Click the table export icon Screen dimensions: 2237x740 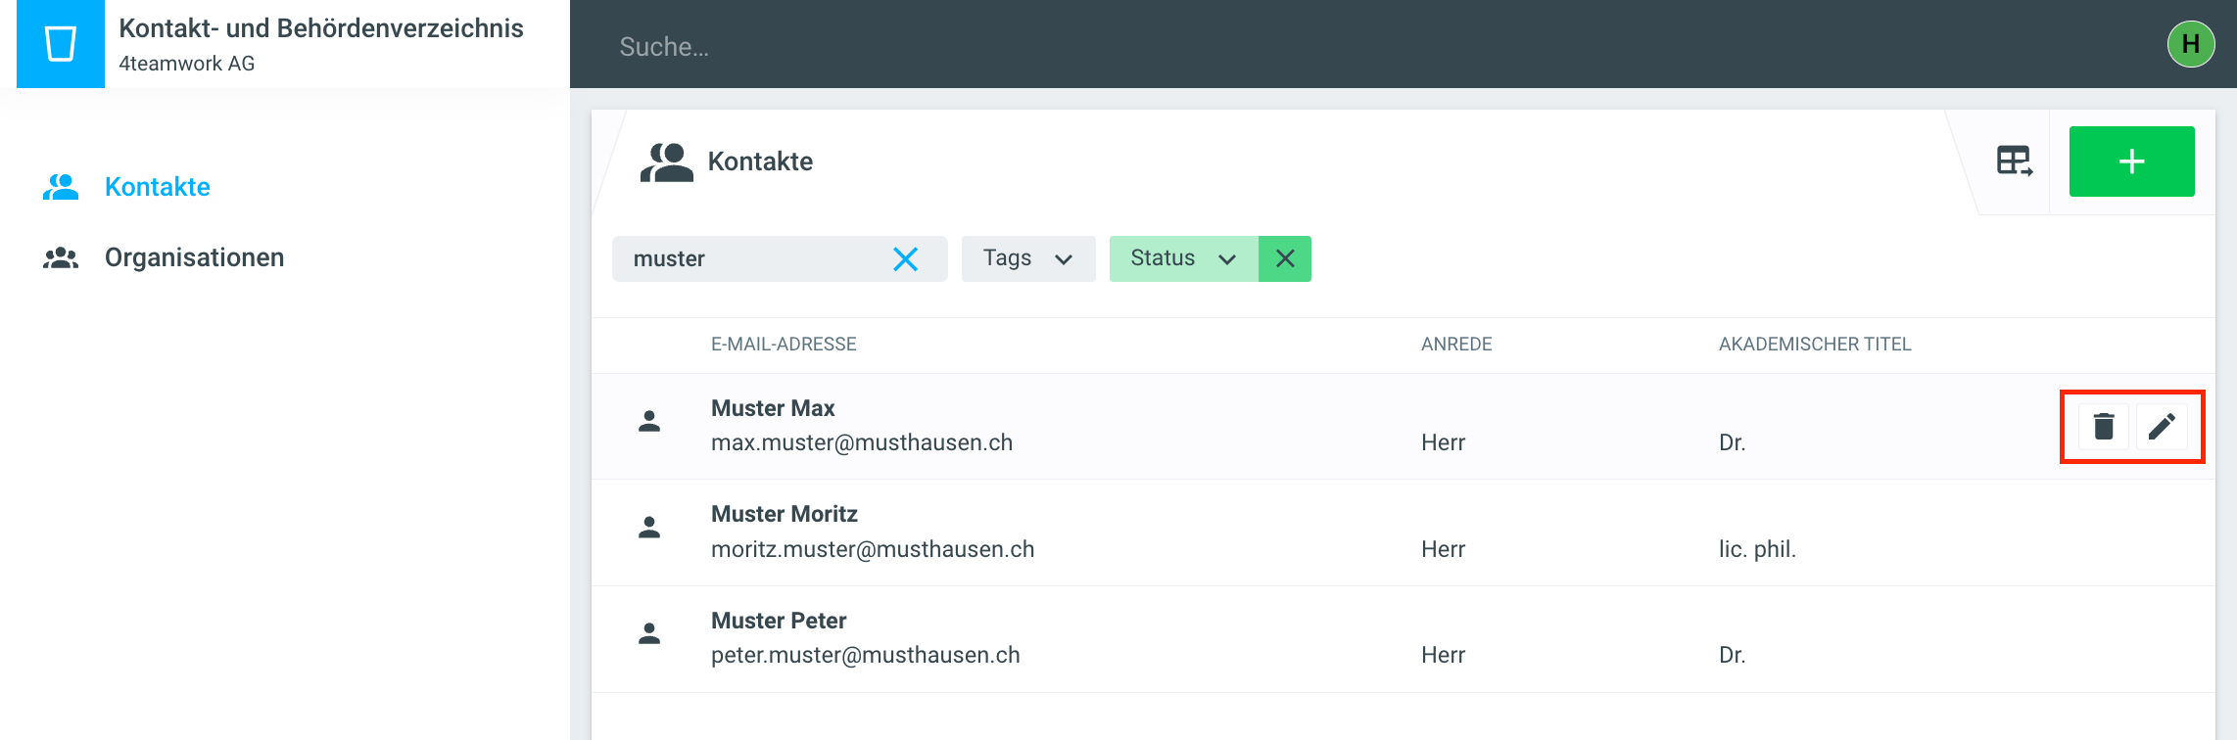click(x=2014, y=162)
